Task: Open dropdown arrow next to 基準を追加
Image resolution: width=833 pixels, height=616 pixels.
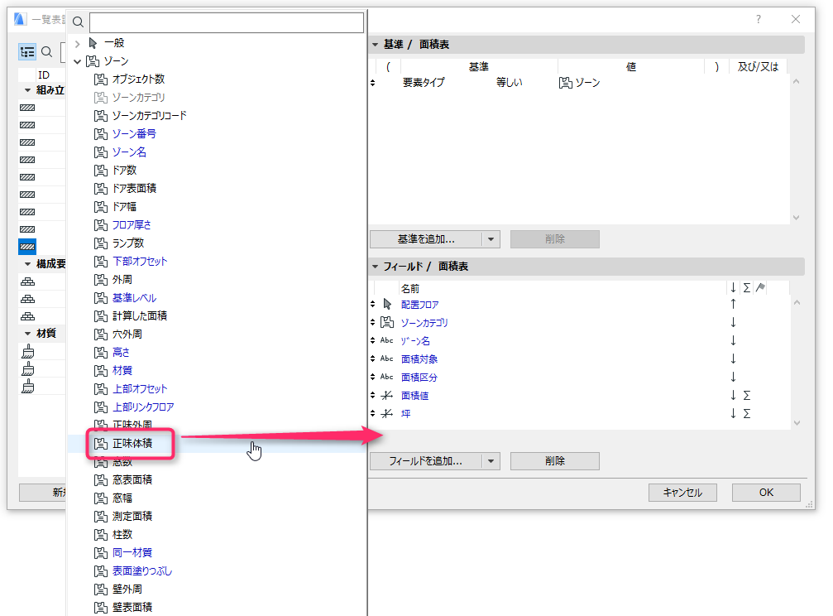Action: coord(491,239)
